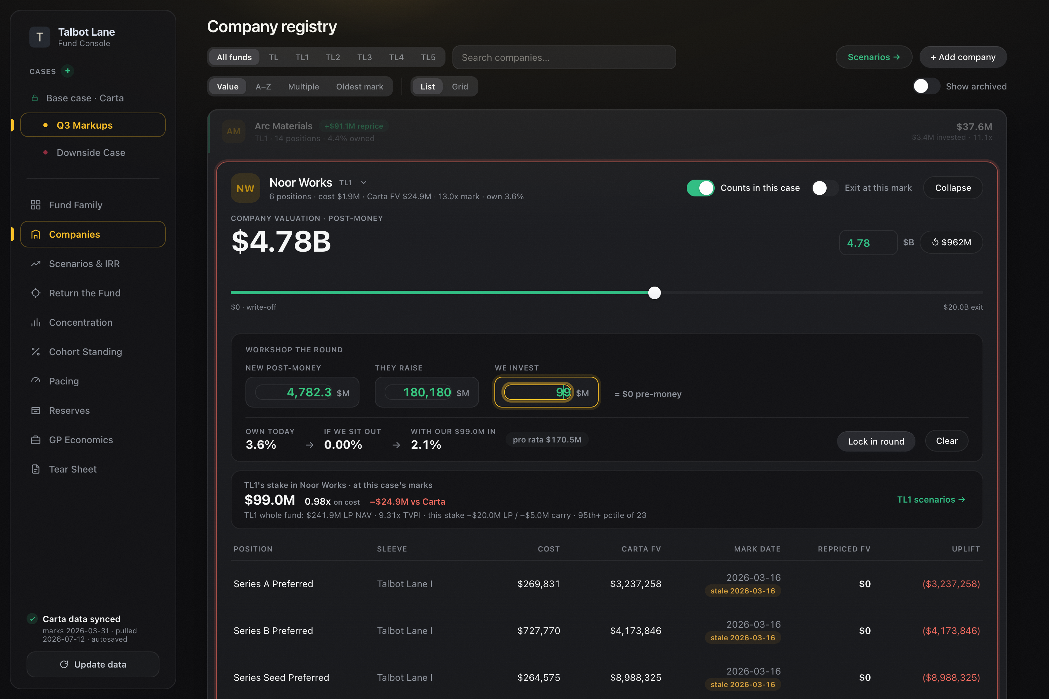The width and height of the screenshot is (1049, 699).
Task: Click New Post-Money 4,782.3 field
Action: (302, 392)
